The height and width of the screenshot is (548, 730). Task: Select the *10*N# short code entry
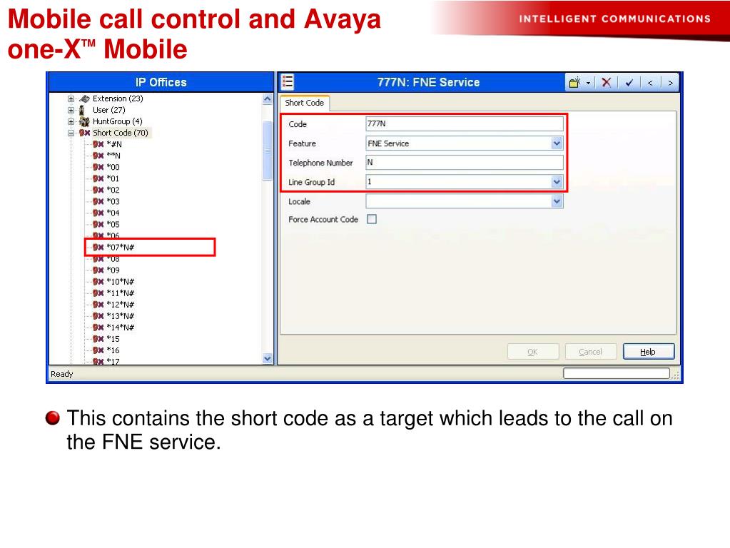click(x=120, y=282)
